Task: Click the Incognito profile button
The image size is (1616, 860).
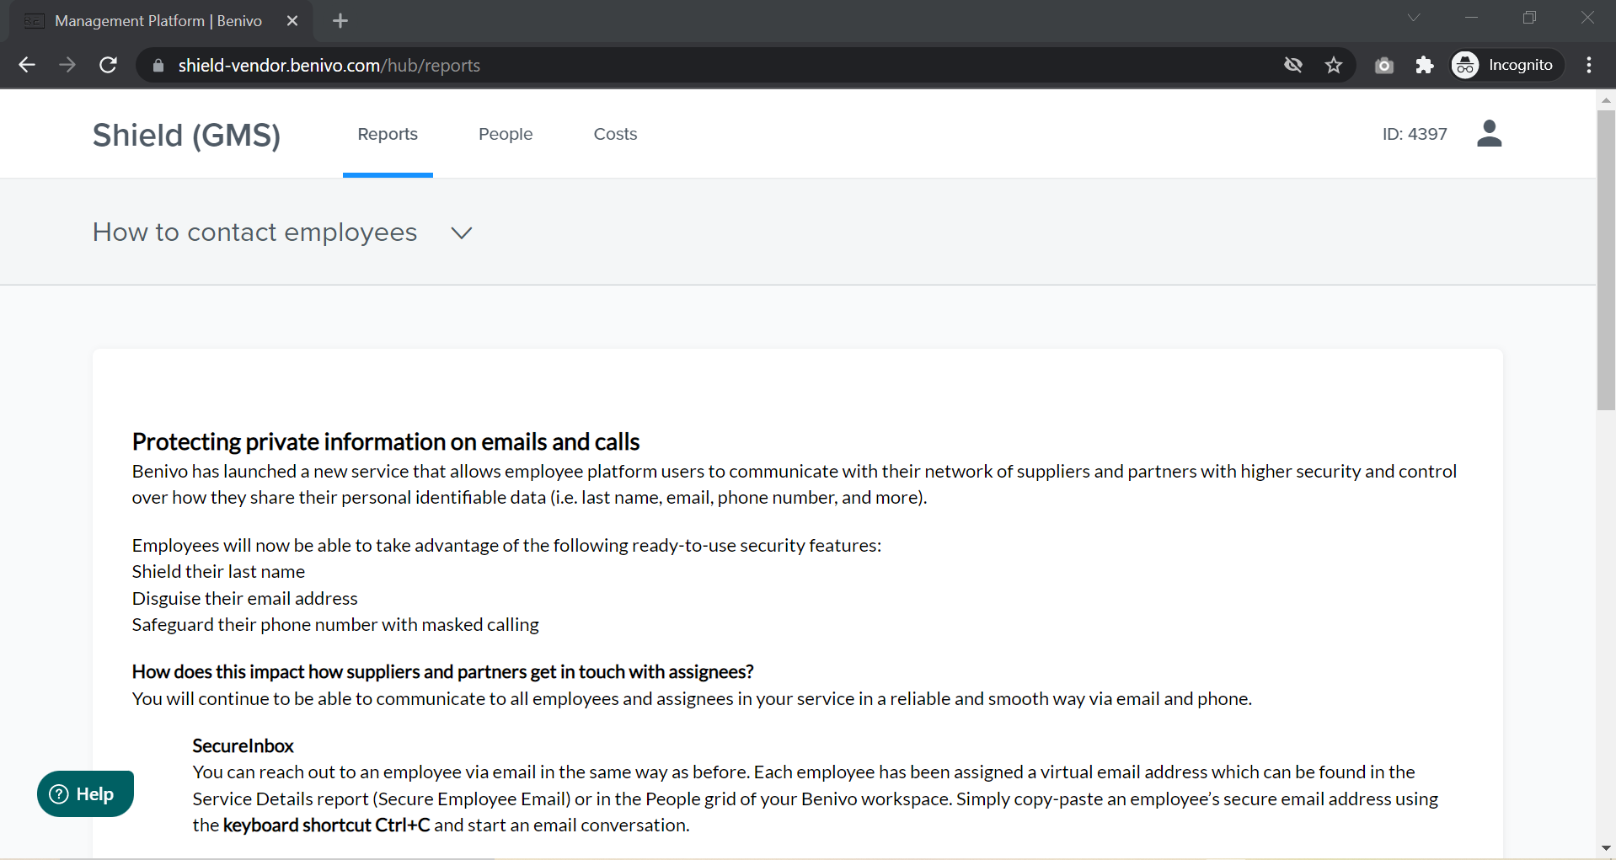Action: [1506, 65]
